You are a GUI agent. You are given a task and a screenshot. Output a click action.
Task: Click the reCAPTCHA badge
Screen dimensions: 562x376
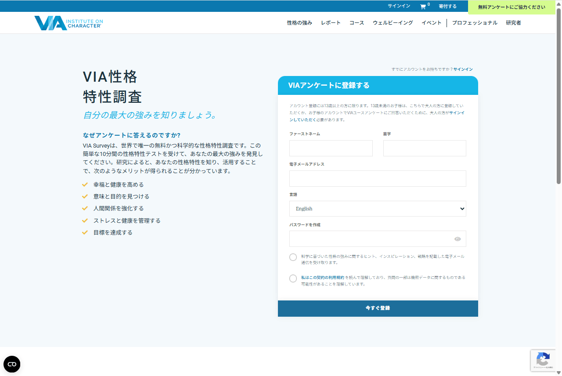[x=543, y=361]
